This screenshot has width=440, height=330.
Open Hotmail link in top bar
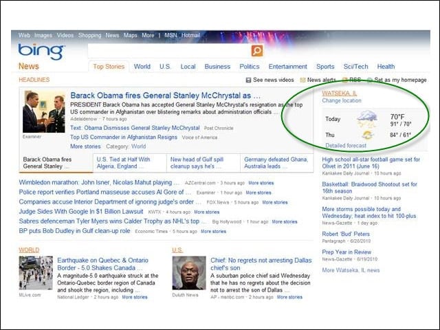tap(191, 35)
